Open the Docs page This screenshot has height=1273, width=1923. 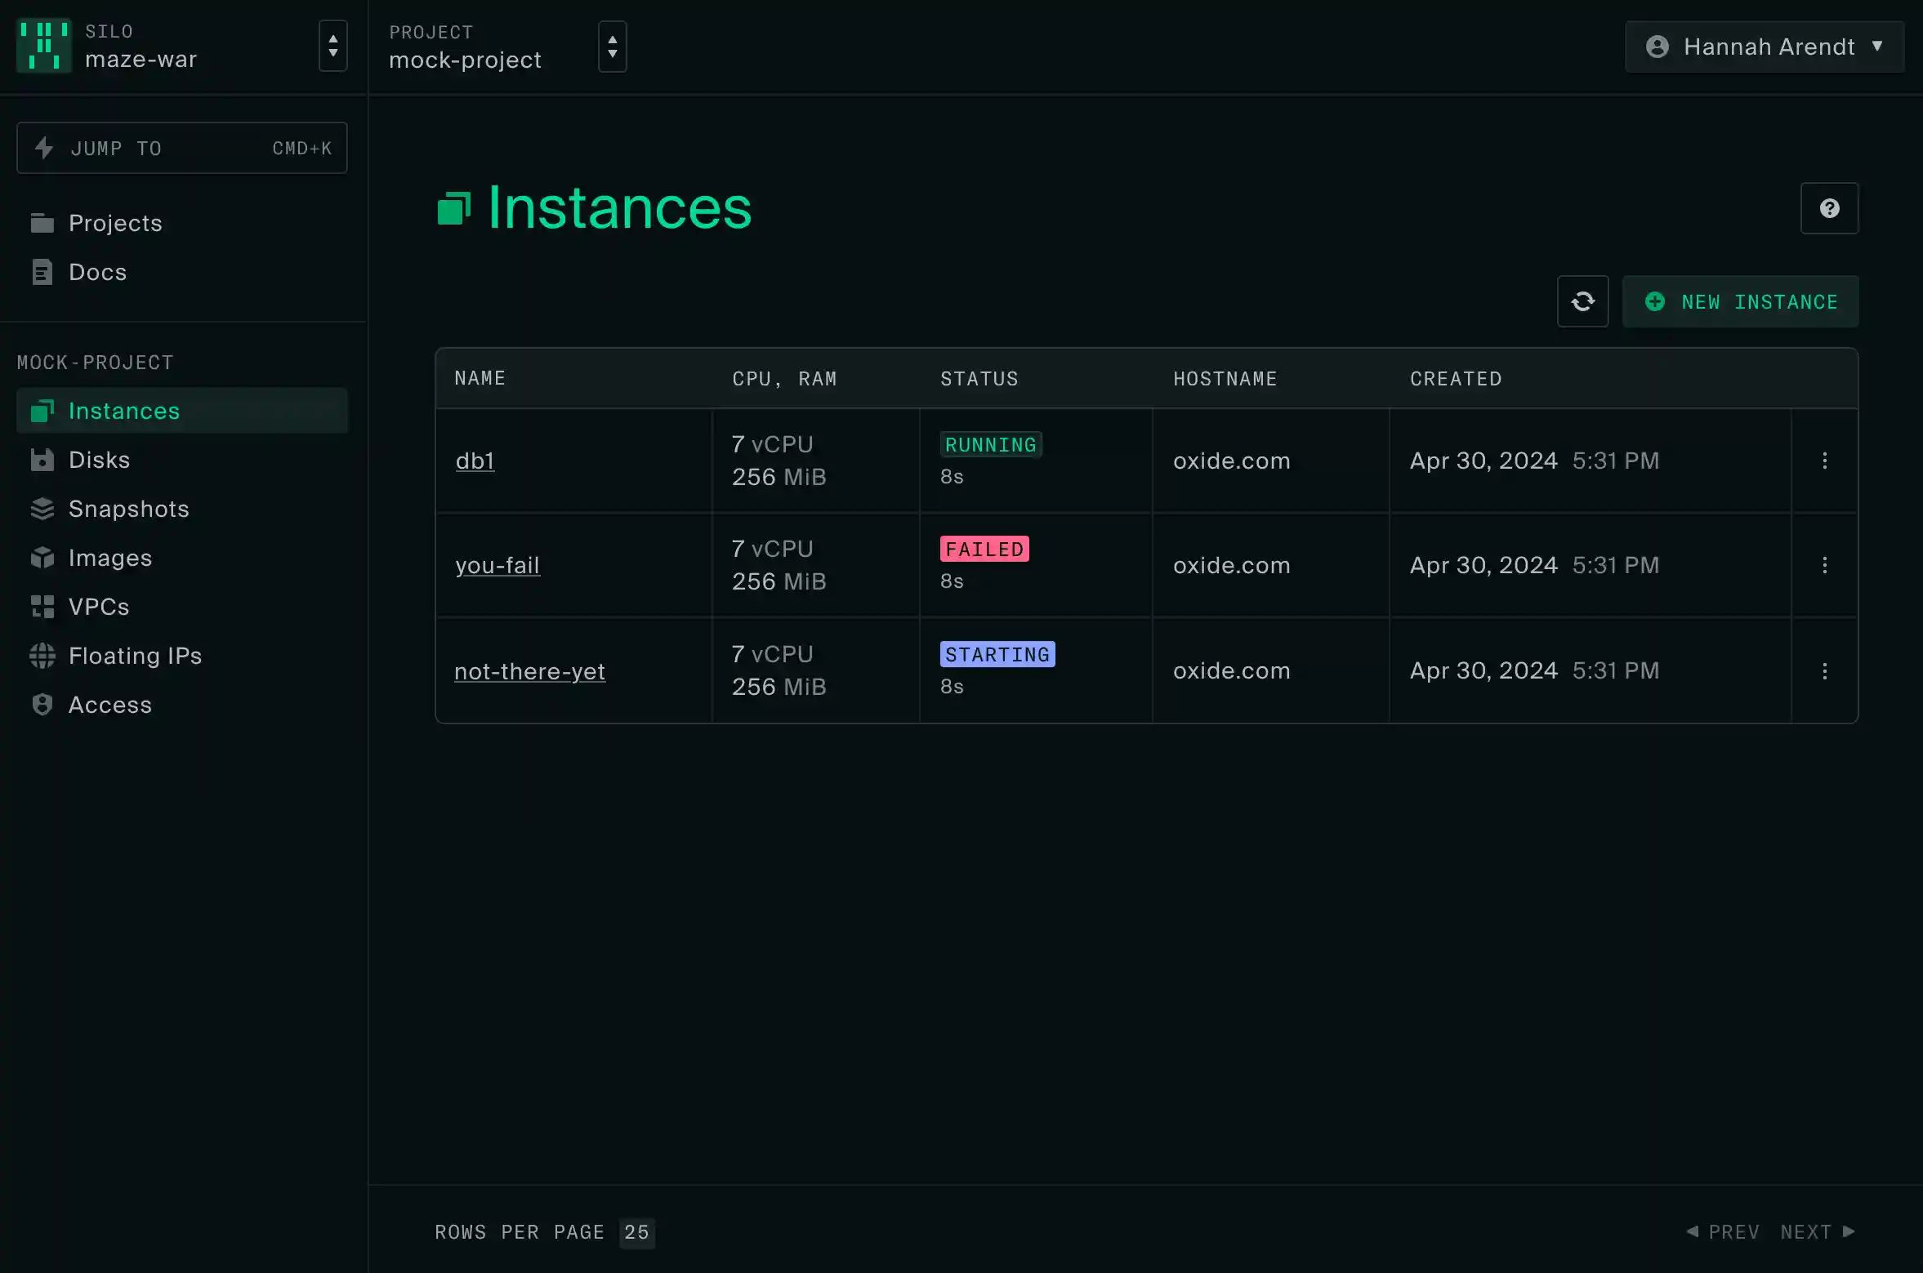[x=96, y=272]
